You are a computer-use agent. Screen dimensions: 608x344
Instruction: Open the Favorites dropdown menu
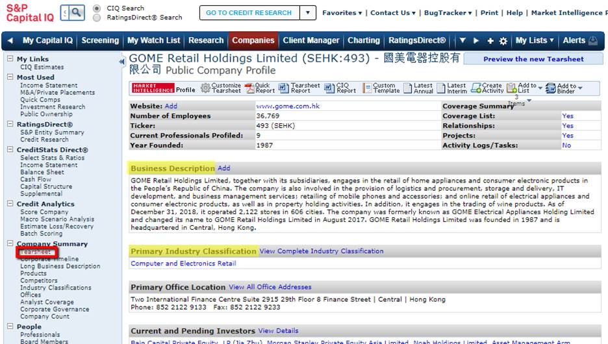[x=342, y=13]
